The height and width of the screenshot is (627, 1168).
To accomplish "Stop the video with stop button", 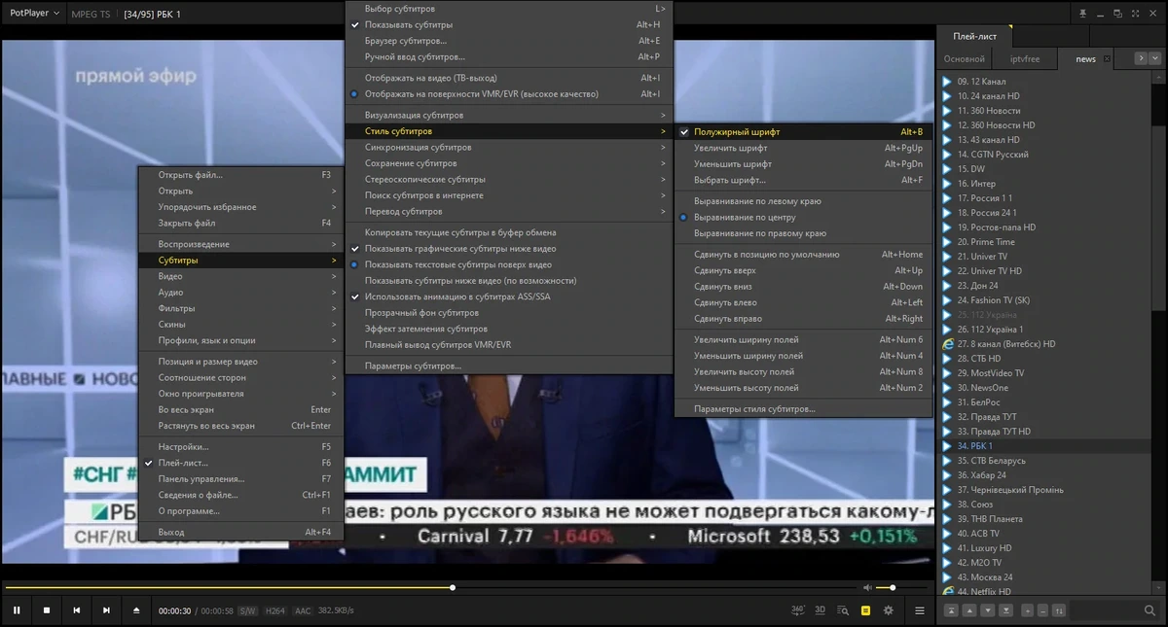I will click(x=46, y=610).
